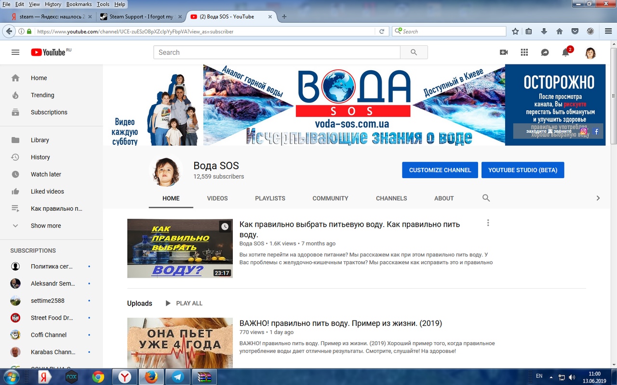
Task: Open the channel VIDEOS tab
Action: [217, 198]
